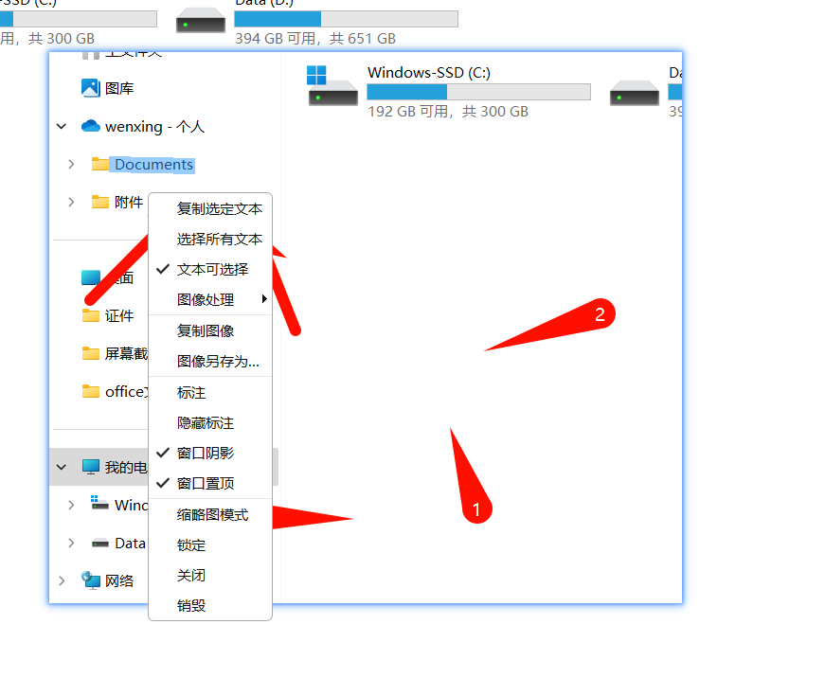825x678 pixels.
Task: Expand the 网络 tree chevron
Action: coord(62,580)
